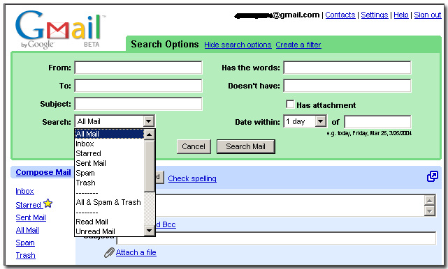Focus the Has the words field
This screenshot has height=269, width=448.
coord(347,68)
